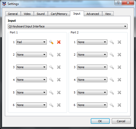
Task: Click wrench icon for Port 2 slot 1
Action: point(112,42)
